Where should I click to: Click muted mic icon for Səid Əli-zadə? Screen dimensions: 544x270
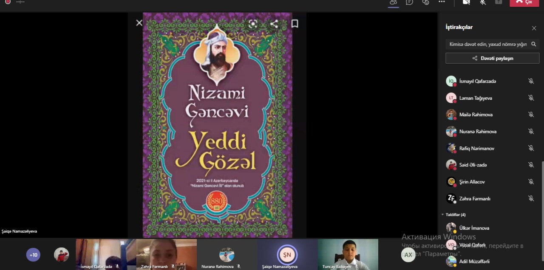point(531,165)
